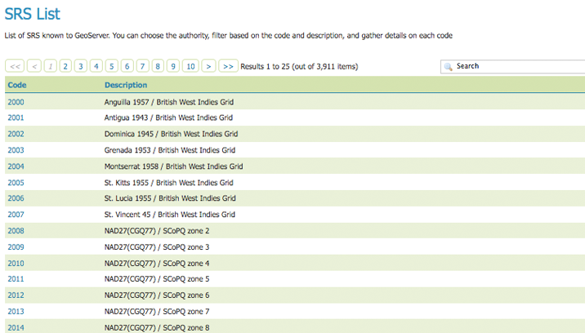Sort table by Description column header

click(126, 85)
